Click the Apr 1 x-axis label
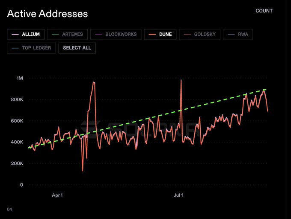Viewport: 291px width, 219px height. tap(57, 195)
